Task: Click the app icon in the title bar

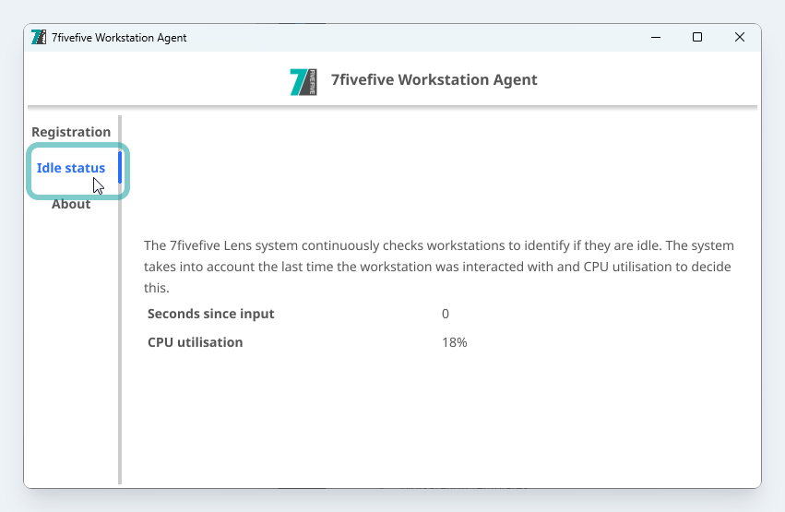Action: coord(39,37)
